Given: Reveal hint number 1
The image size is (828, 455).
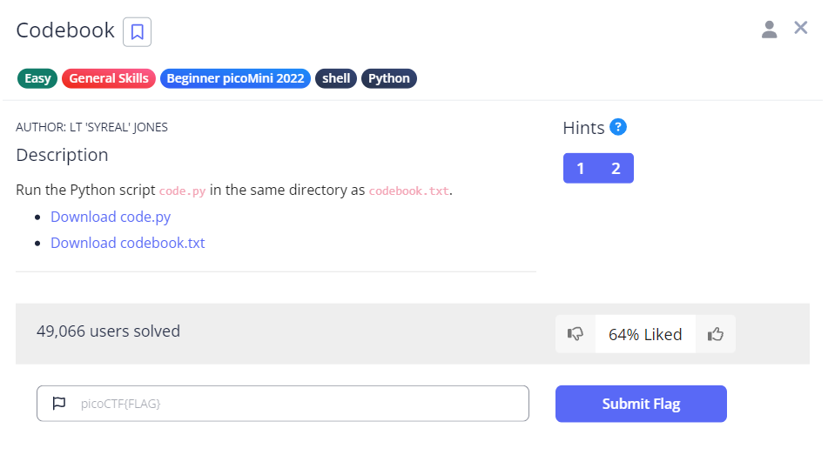Looking at the screenshot, I should tap(581, 169).
